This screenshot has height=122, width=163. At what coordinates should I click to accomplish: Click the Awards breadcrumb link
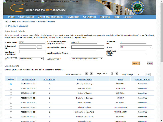tap(42, 22)
